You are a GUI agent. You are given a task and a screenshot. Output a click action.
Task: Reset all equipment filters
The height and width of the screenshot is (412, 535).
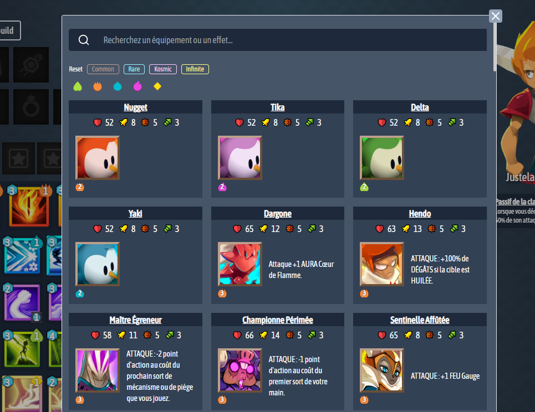(76, 69)
